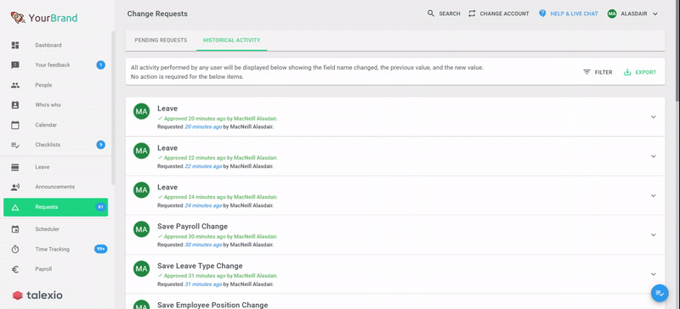This screenshot has height=309, width=680.
Task: Click MA avatar of Save Leave Type Change
Action: point(141,269)
